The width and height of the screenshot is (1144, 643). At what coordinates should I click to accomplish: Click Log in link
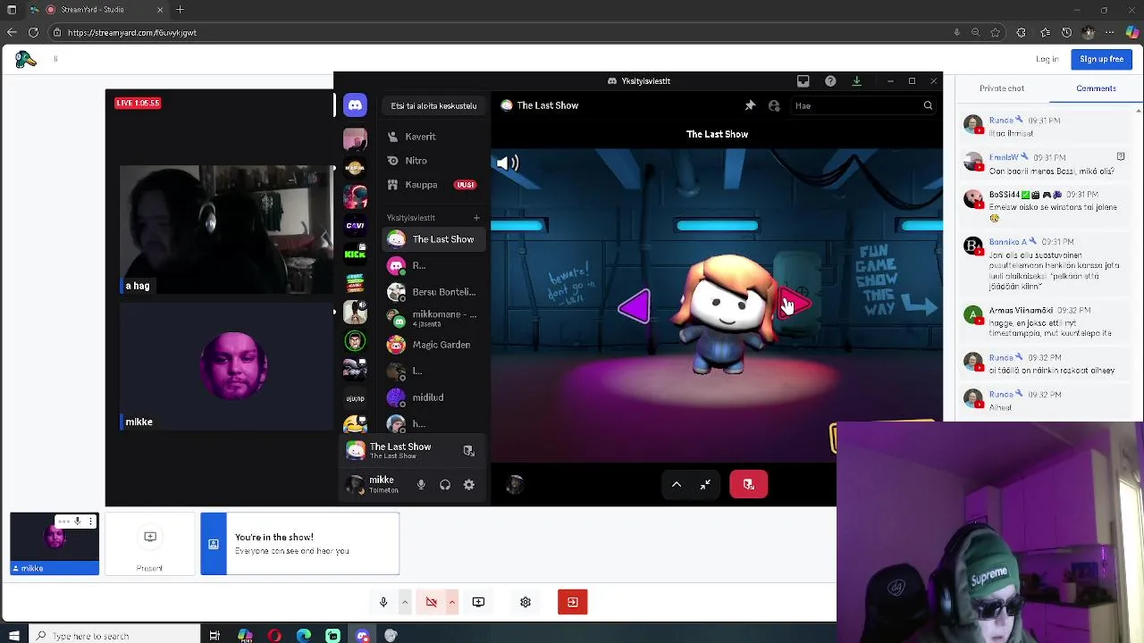(x=1047, y=59)
